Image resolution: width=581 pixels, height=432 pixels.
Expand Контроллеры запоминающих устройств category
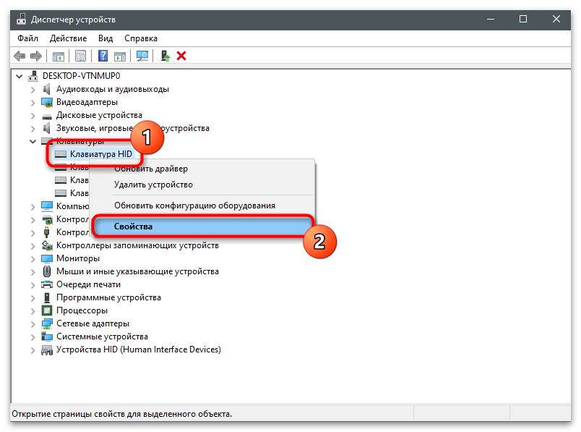click(x=33, y=246)
